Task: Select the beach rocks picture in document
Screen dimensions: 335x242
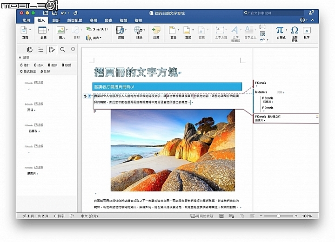Action: click(173, 150)
